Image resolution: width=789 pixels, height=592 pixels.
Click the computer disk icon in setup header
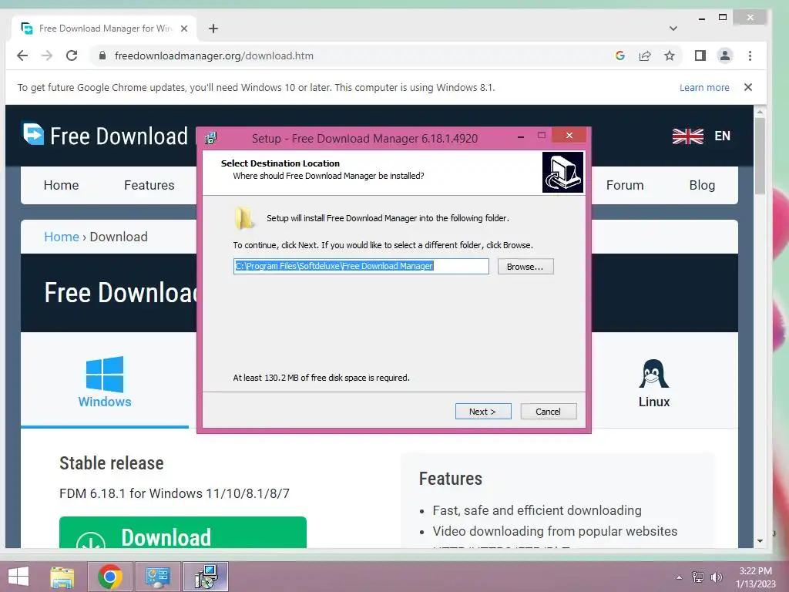click(x=562, y=172)
